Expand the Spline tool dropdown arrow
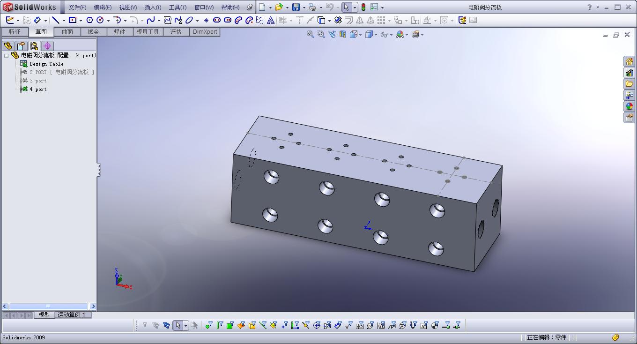Viewport: 637px width, 344px height. tap(159, 21)
